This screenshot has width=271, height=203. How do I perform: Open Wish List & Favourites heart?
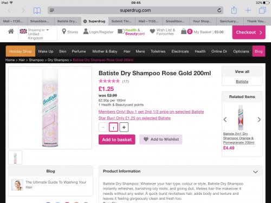click(x=152, y=31)
